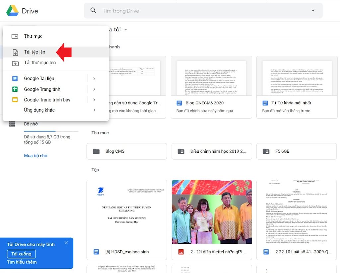Click the green Google Sheets icon
This screenshot has height=273, width=340.
15,89
